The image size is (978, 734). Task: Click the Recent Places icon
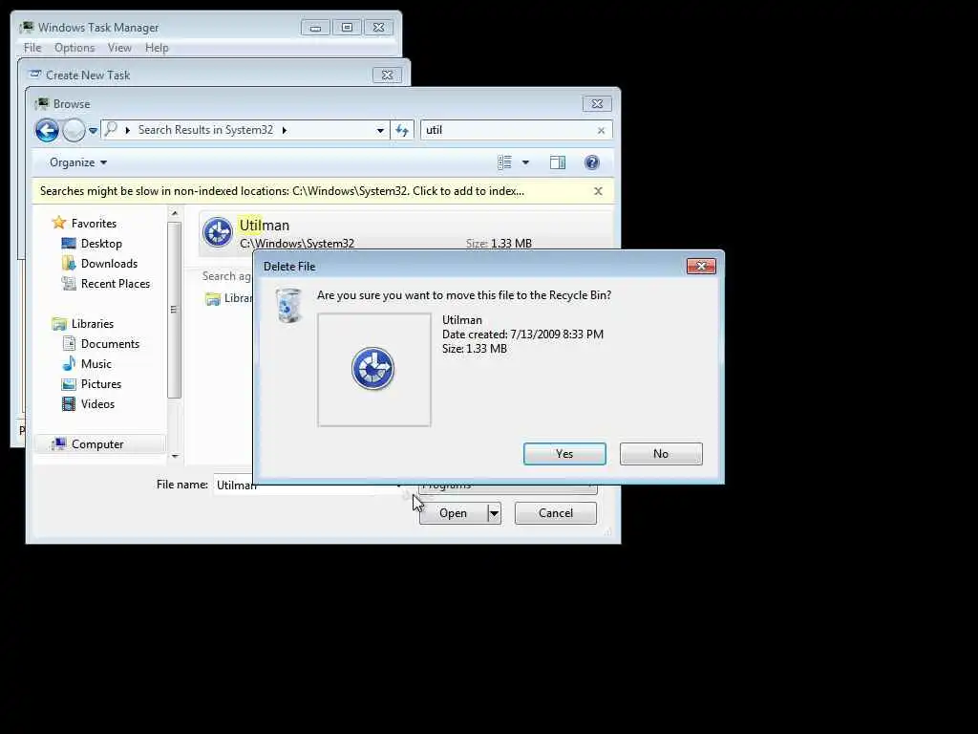(x=69, y=283)
